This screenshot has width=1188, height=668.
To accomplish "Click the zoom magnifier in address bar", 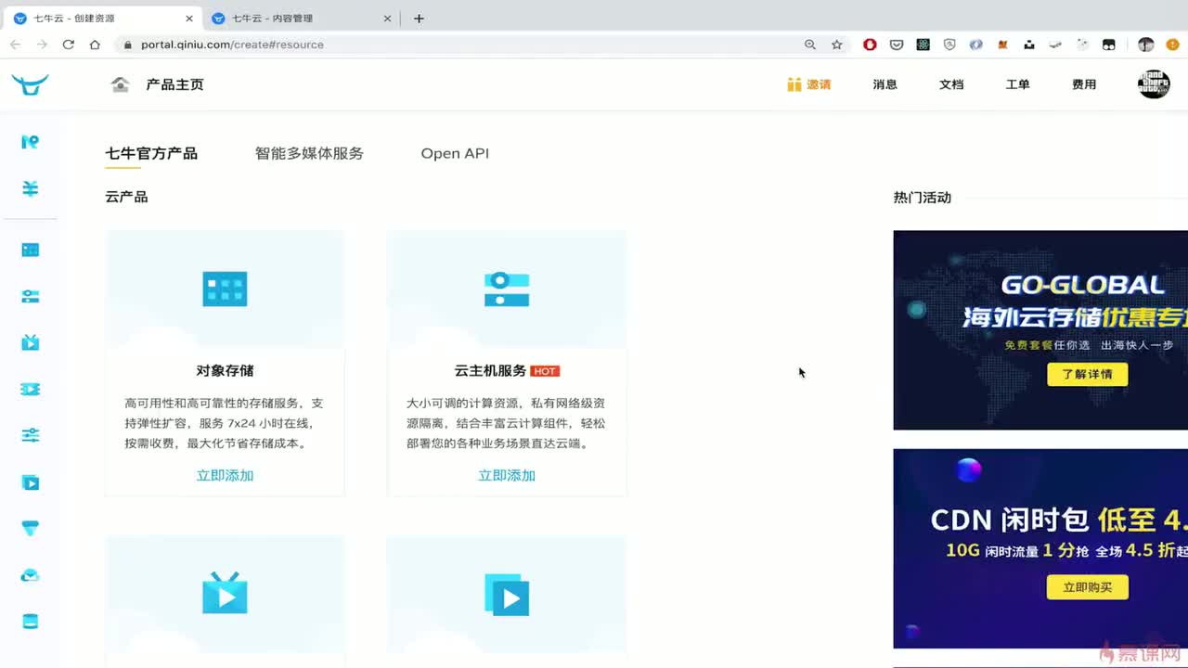I will (x=810, y=45).
